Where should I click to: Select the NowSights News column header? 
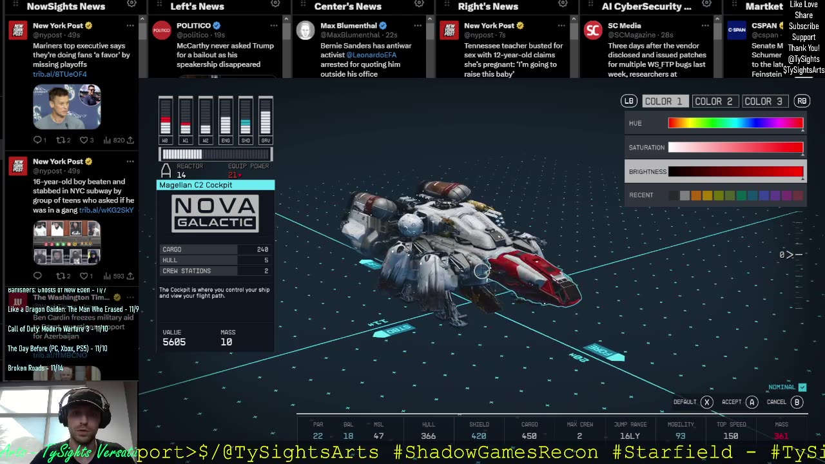66,6
